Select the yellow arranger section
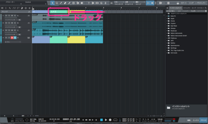208x124 pixels. point(76,12)
